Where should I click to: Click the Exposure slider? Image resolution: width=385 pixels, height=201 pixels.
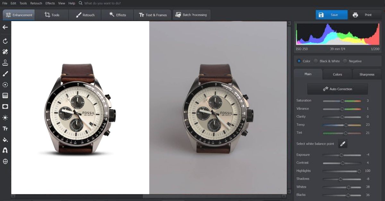click(x=342, y=155)
